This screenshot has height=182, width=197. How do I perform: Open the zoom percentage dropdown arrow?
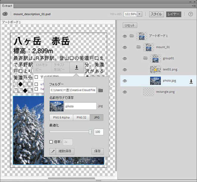coord(140,14)
